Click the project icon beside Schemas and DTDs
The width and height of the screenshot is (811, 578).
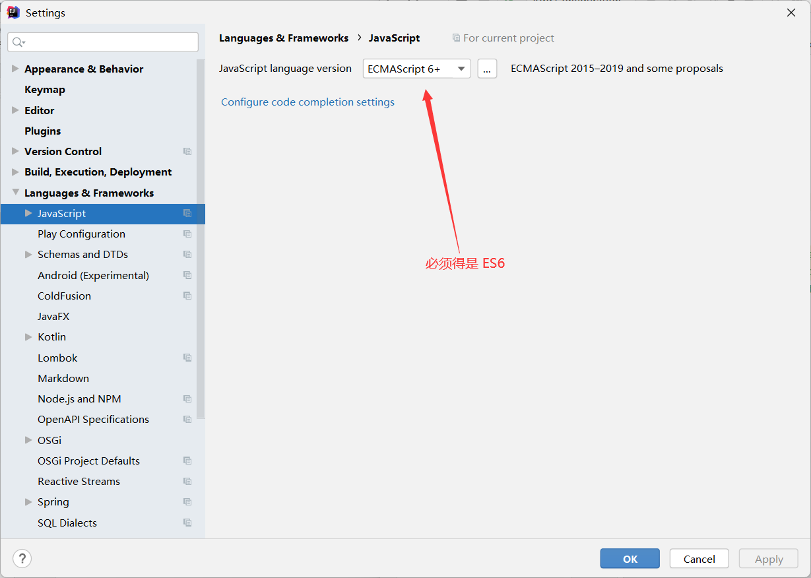click(187, 255)
